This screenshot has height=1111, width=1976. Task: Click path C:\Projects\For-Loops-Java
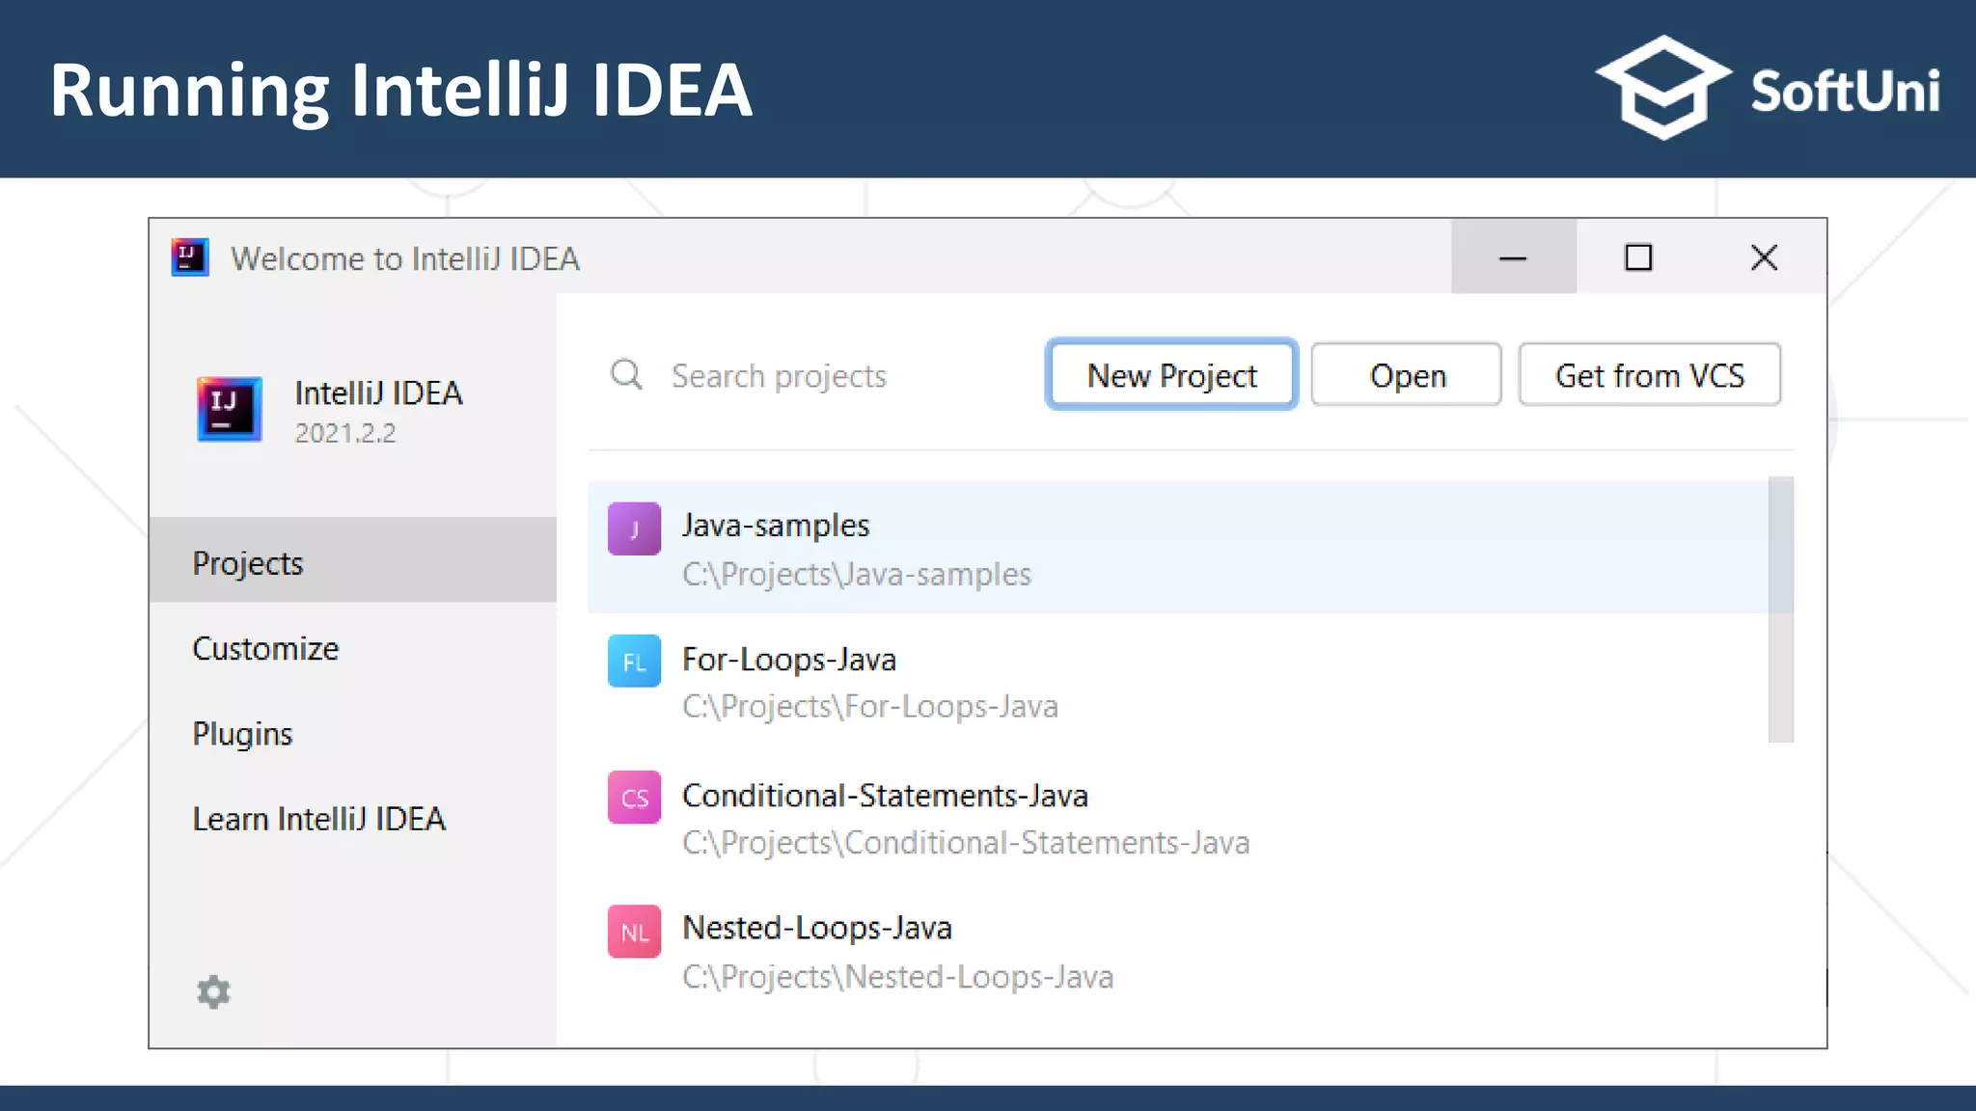click(x=870, y=707)
